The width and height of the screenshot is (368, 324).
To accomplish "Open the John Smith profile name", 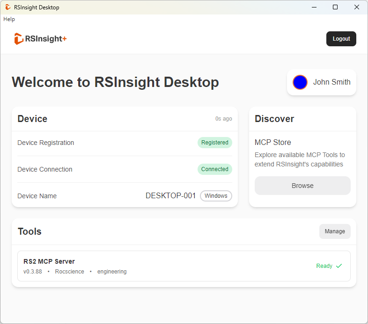I will point(331,82).
